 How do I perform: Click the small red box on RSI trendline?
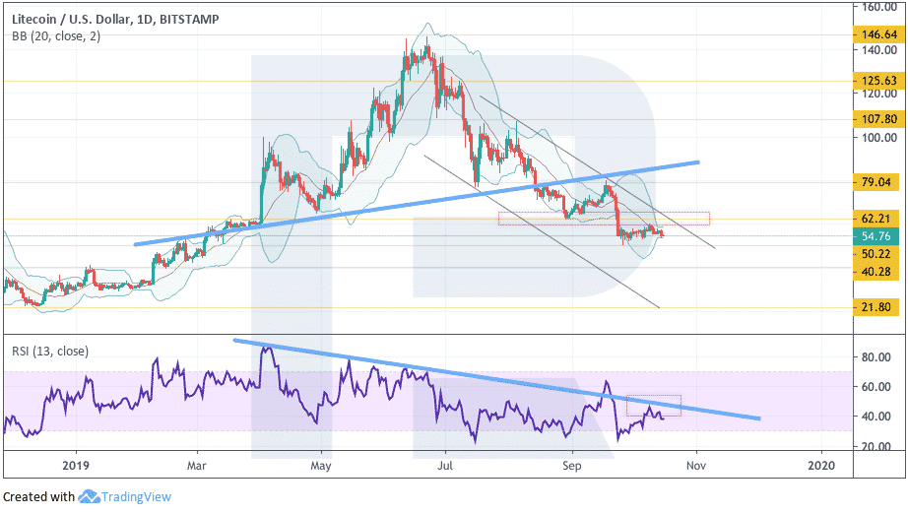click(654, 406)
